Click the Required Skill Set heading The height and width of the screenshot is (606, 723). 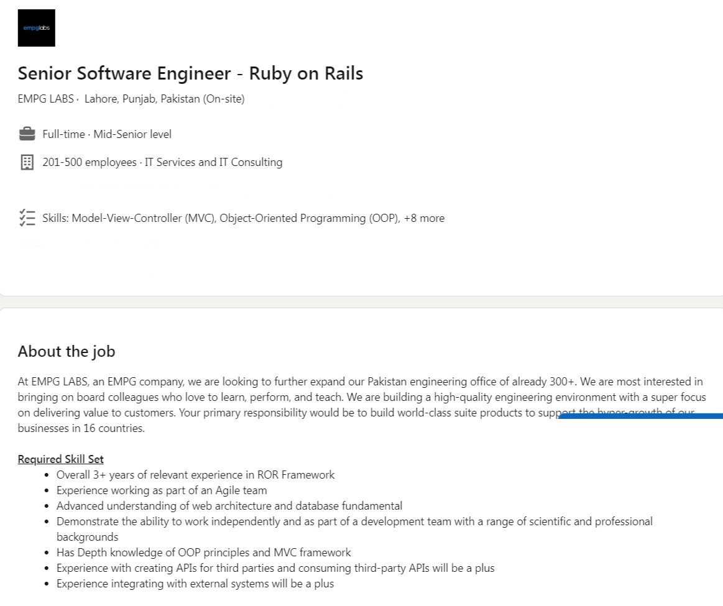(x=61, y=459)
